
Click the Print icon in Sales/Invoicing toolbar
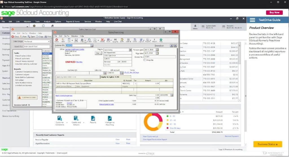tap(82, 40)
